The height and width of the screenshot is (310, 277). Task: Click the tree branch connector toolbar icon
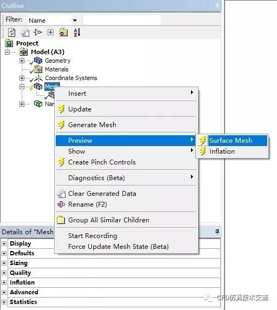(x=38, y=32)
